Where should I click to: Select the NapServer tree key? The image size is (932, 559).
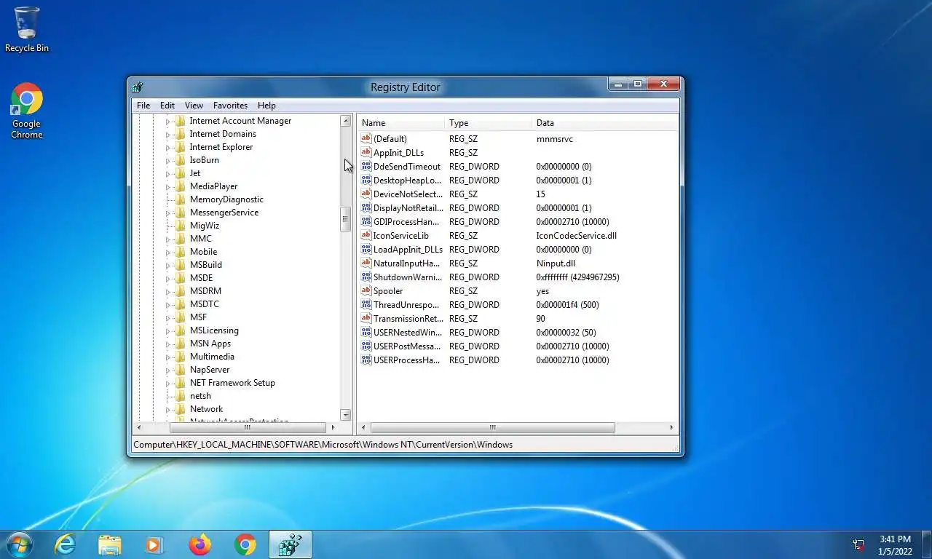tap(209, 370)
